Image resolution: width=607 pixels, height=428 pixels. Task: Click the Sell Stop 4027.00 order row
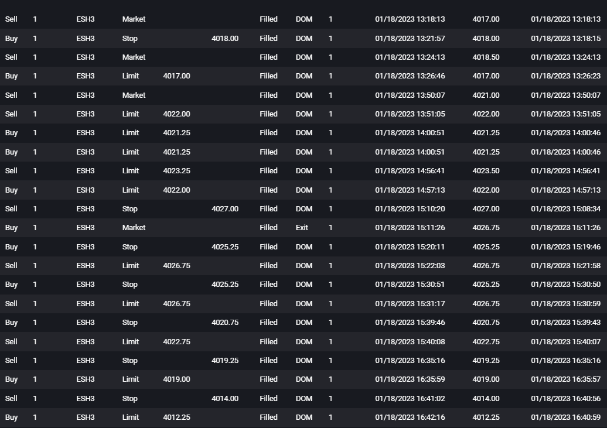click(303, 208)
